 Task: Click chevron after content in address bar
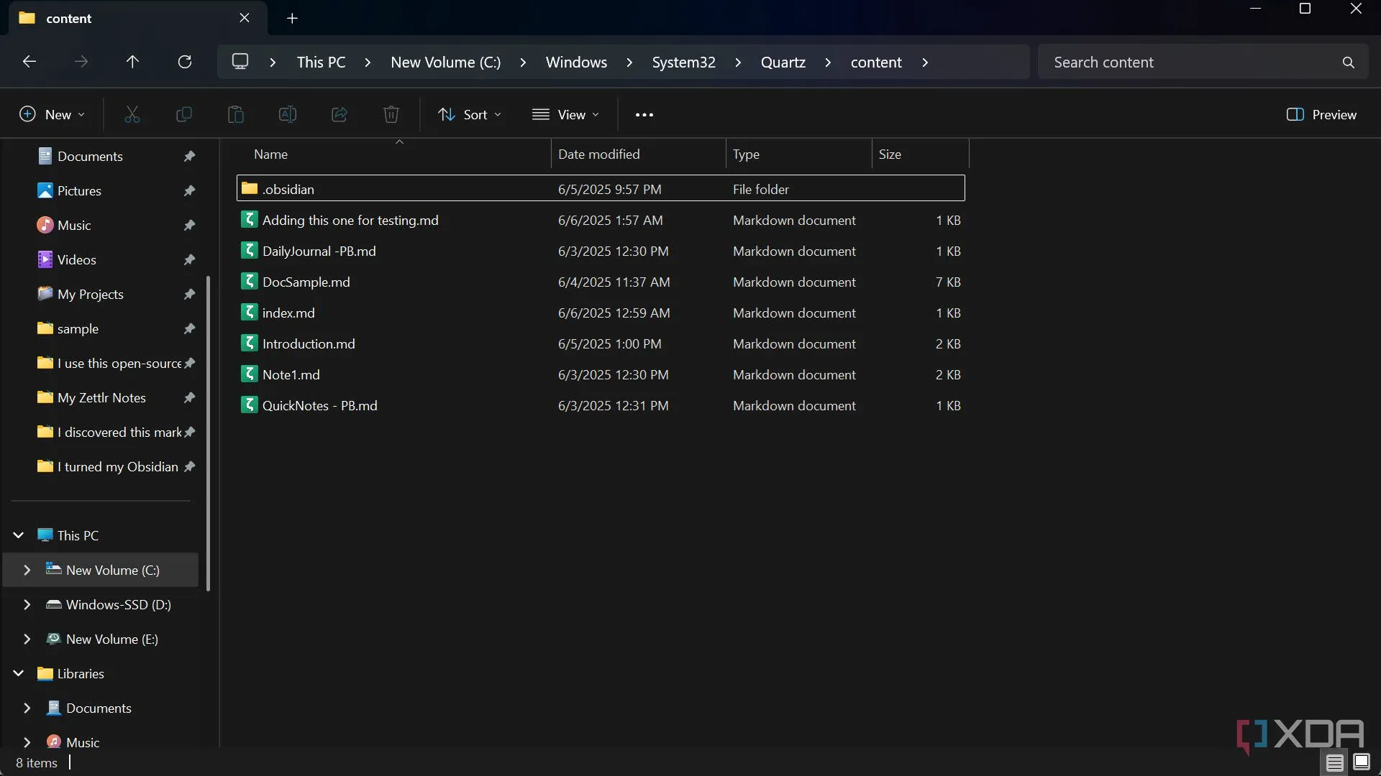coord(925,63)
